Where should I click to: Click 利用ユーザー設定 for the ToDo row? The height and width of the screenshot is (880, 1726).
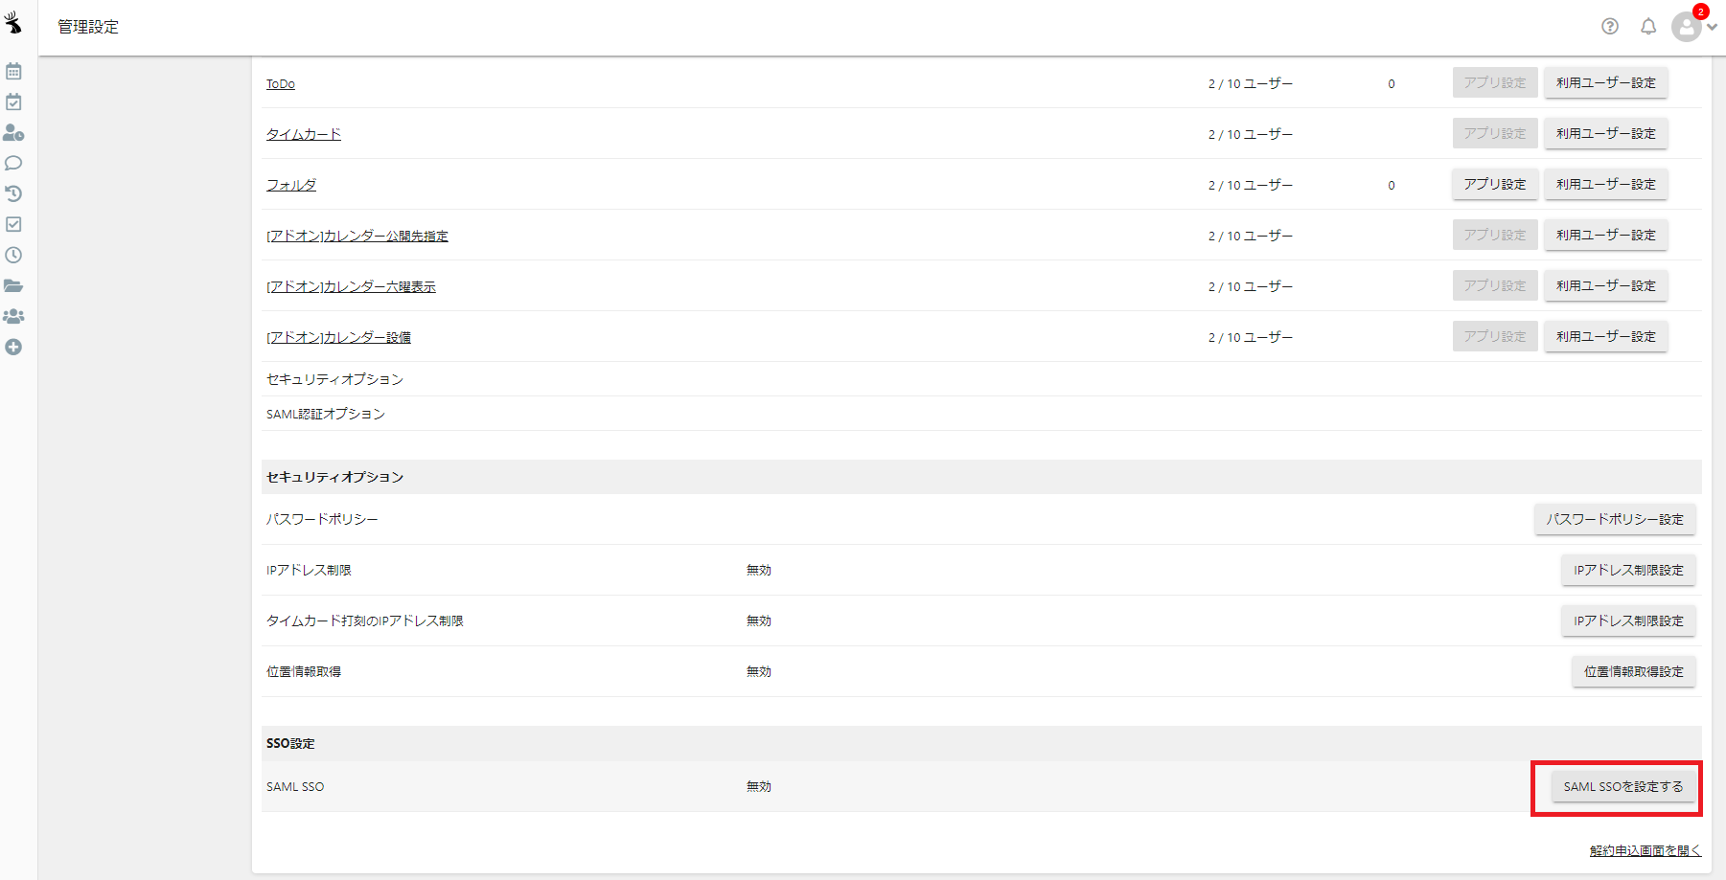click(x=1606, y=83)
